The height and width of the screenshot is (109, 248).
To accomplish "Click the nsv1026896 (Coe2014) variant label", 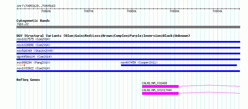I will coord(33,45).
